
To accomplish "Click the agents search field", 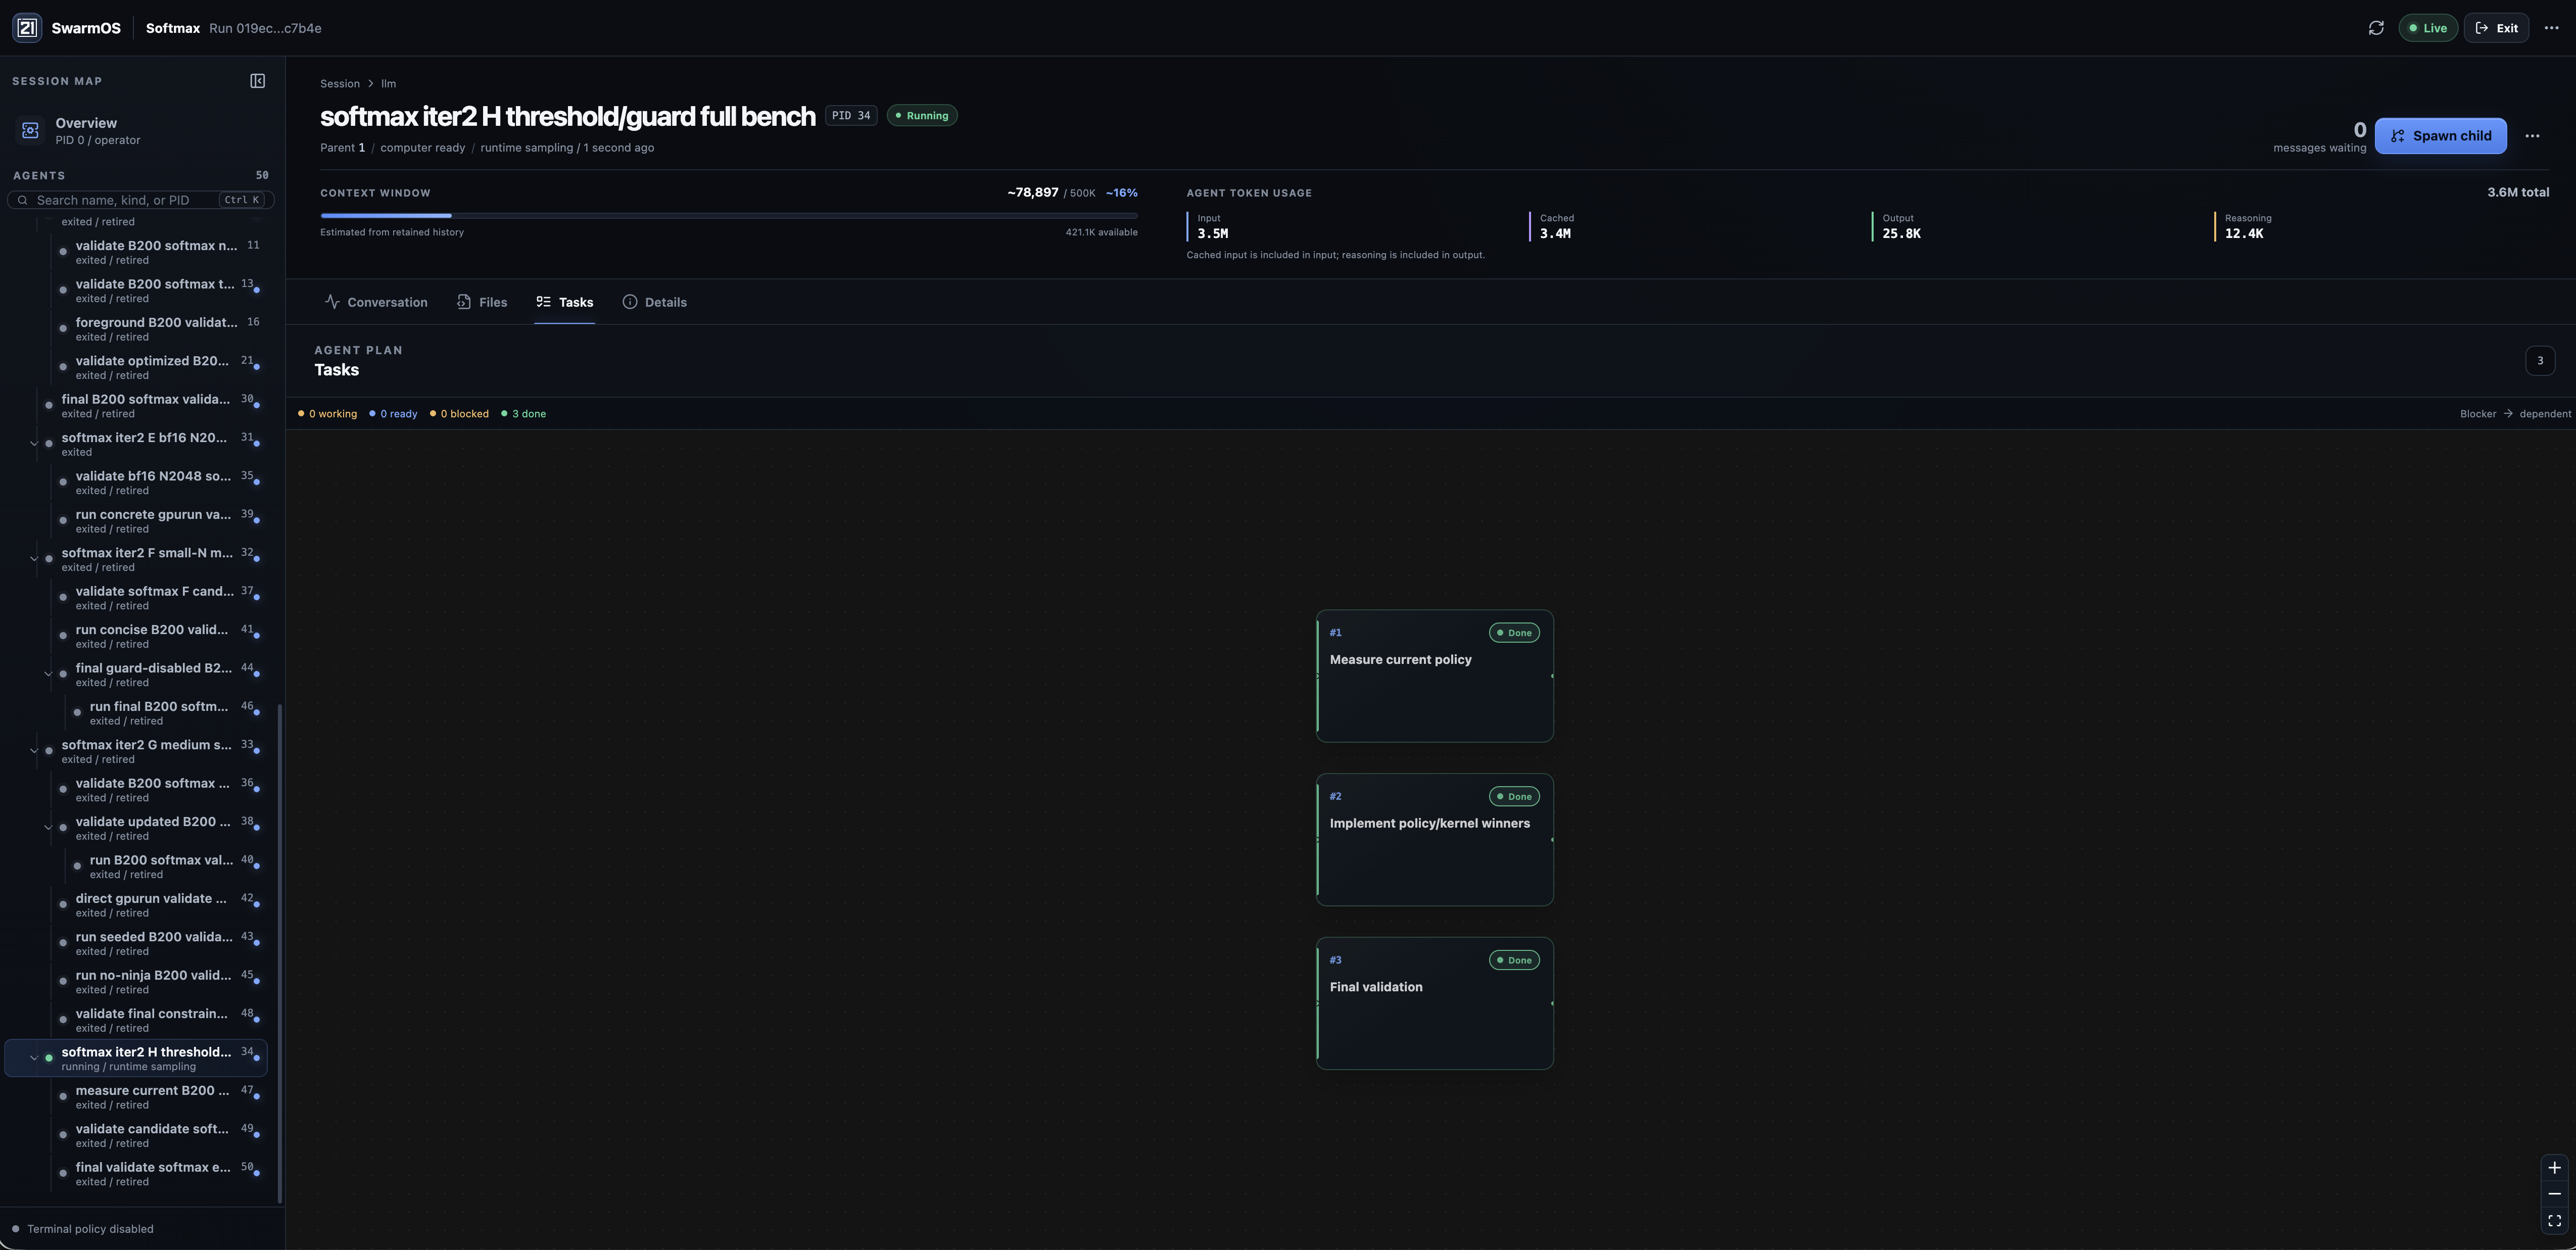I will pyautogui.click(x=141, y=200).
